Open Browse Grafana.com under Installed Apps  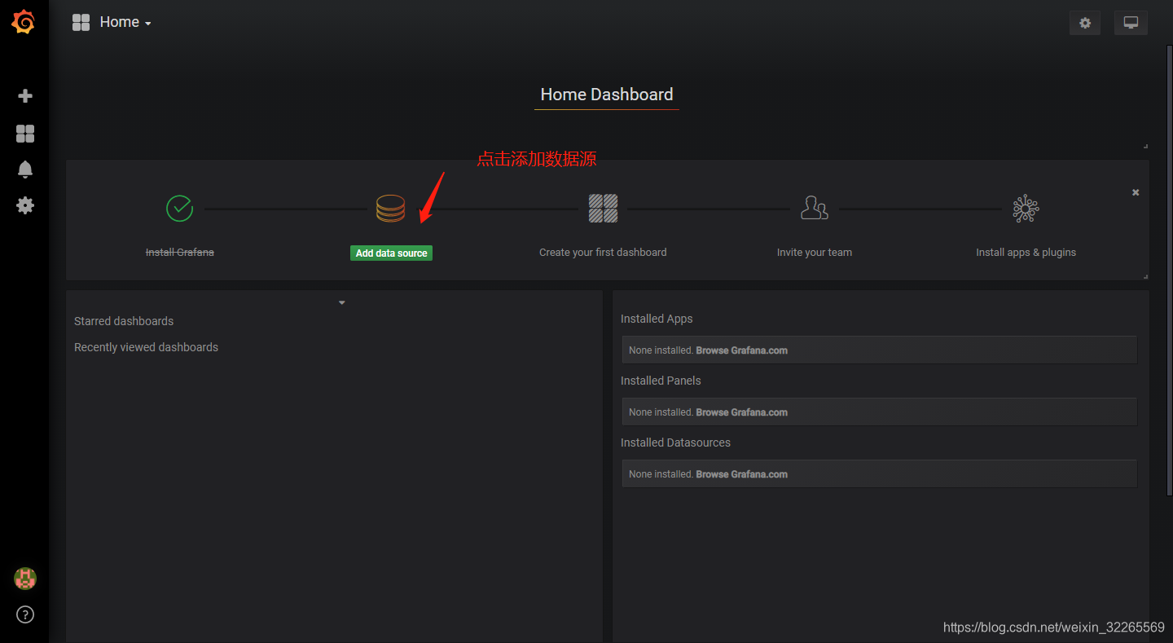[x=741, y=350]
